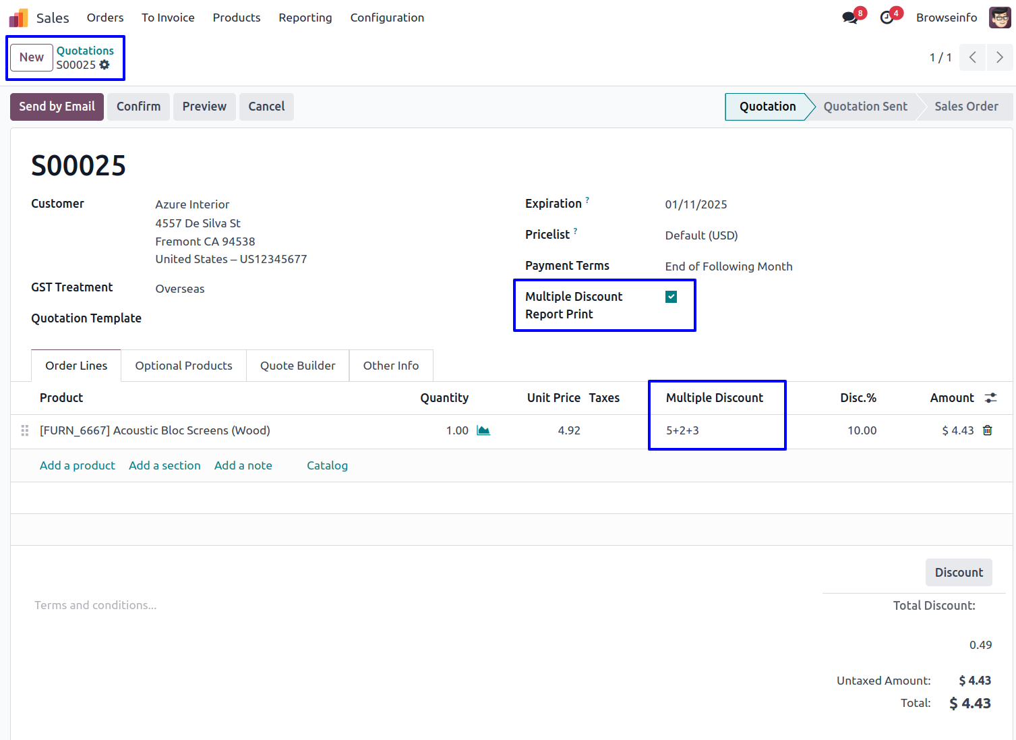1016x740 pixels.
Task: Click the forecast chart icon next to quantity
Action: [x=483, y=430]
